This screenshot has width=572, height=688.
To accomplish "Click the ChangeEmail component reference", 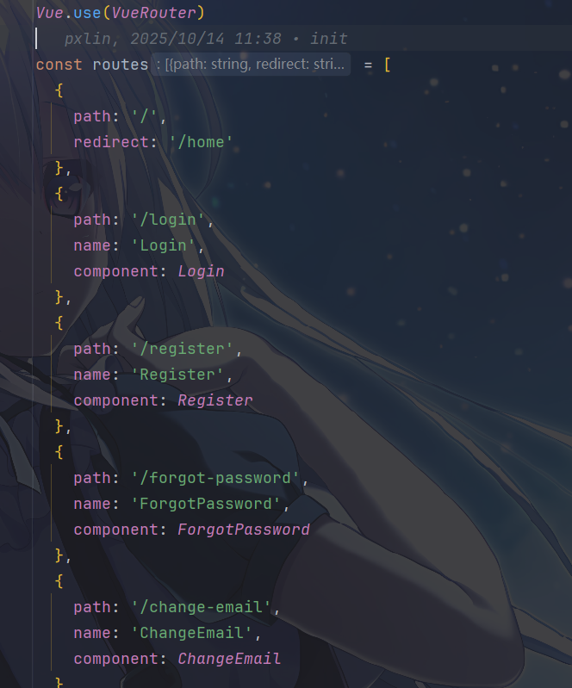I will [x=229, y=659].
